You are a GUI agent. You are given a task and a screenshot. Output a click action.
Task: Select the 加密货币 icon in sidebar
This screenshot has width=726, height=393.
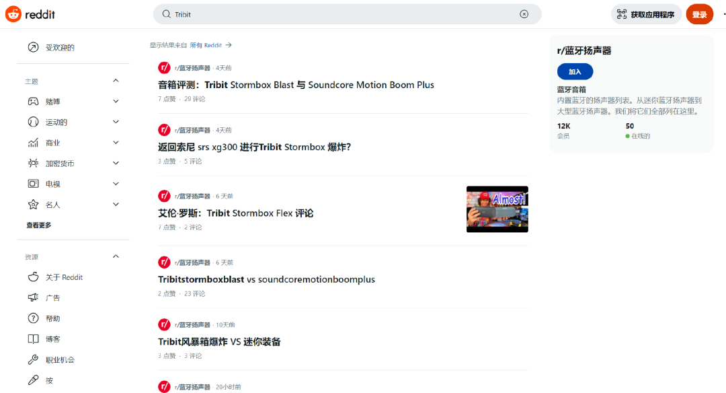point(34,163)
